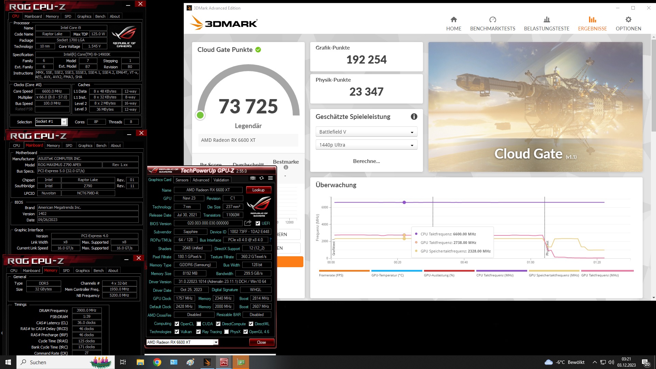Click the green validation checkmark beside Cloud Gate Punkte
This screenshot has width=656, height=369.
pos(258,50)
